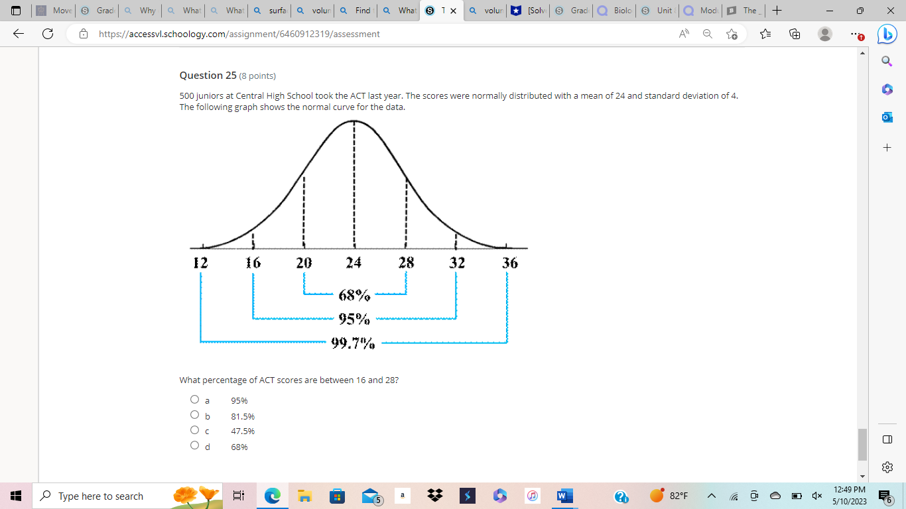Open sidebar settings gear
Screen dimensions: 906x509
(x=887, y=467)
